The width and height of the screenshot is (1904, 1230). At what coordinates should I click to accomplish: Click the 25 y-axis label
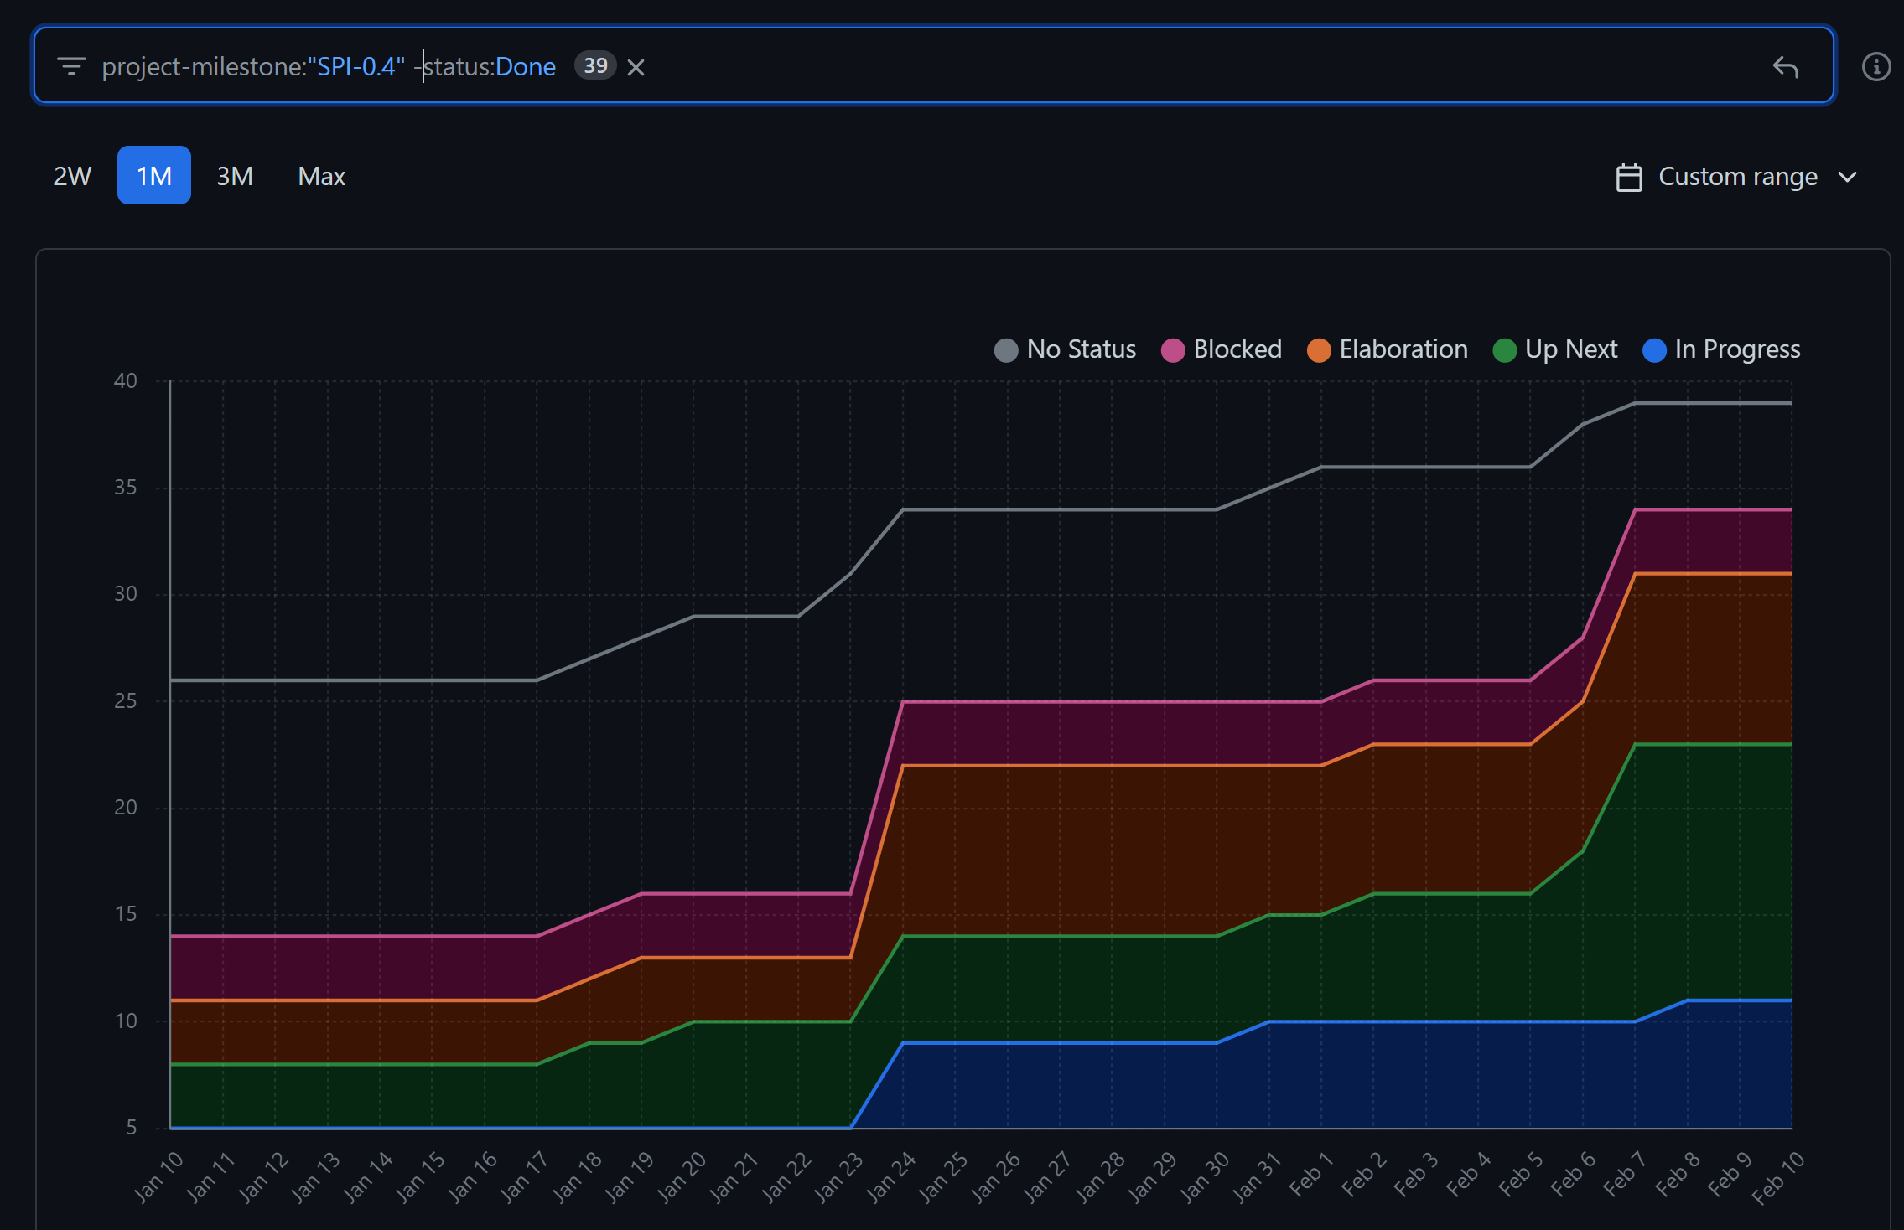coord(126,701)
